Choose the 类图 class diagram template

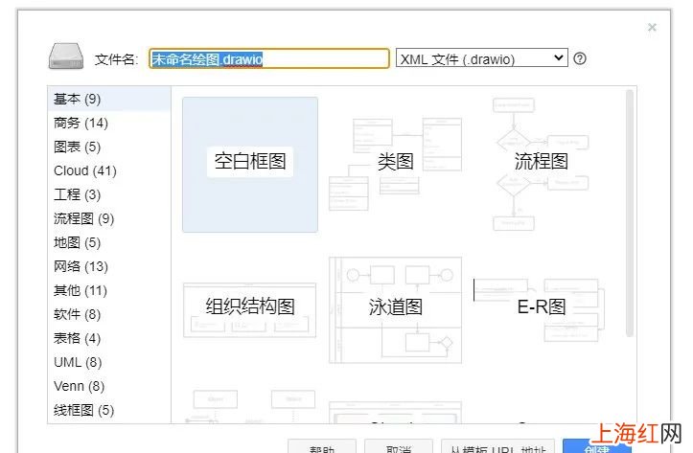396,164
